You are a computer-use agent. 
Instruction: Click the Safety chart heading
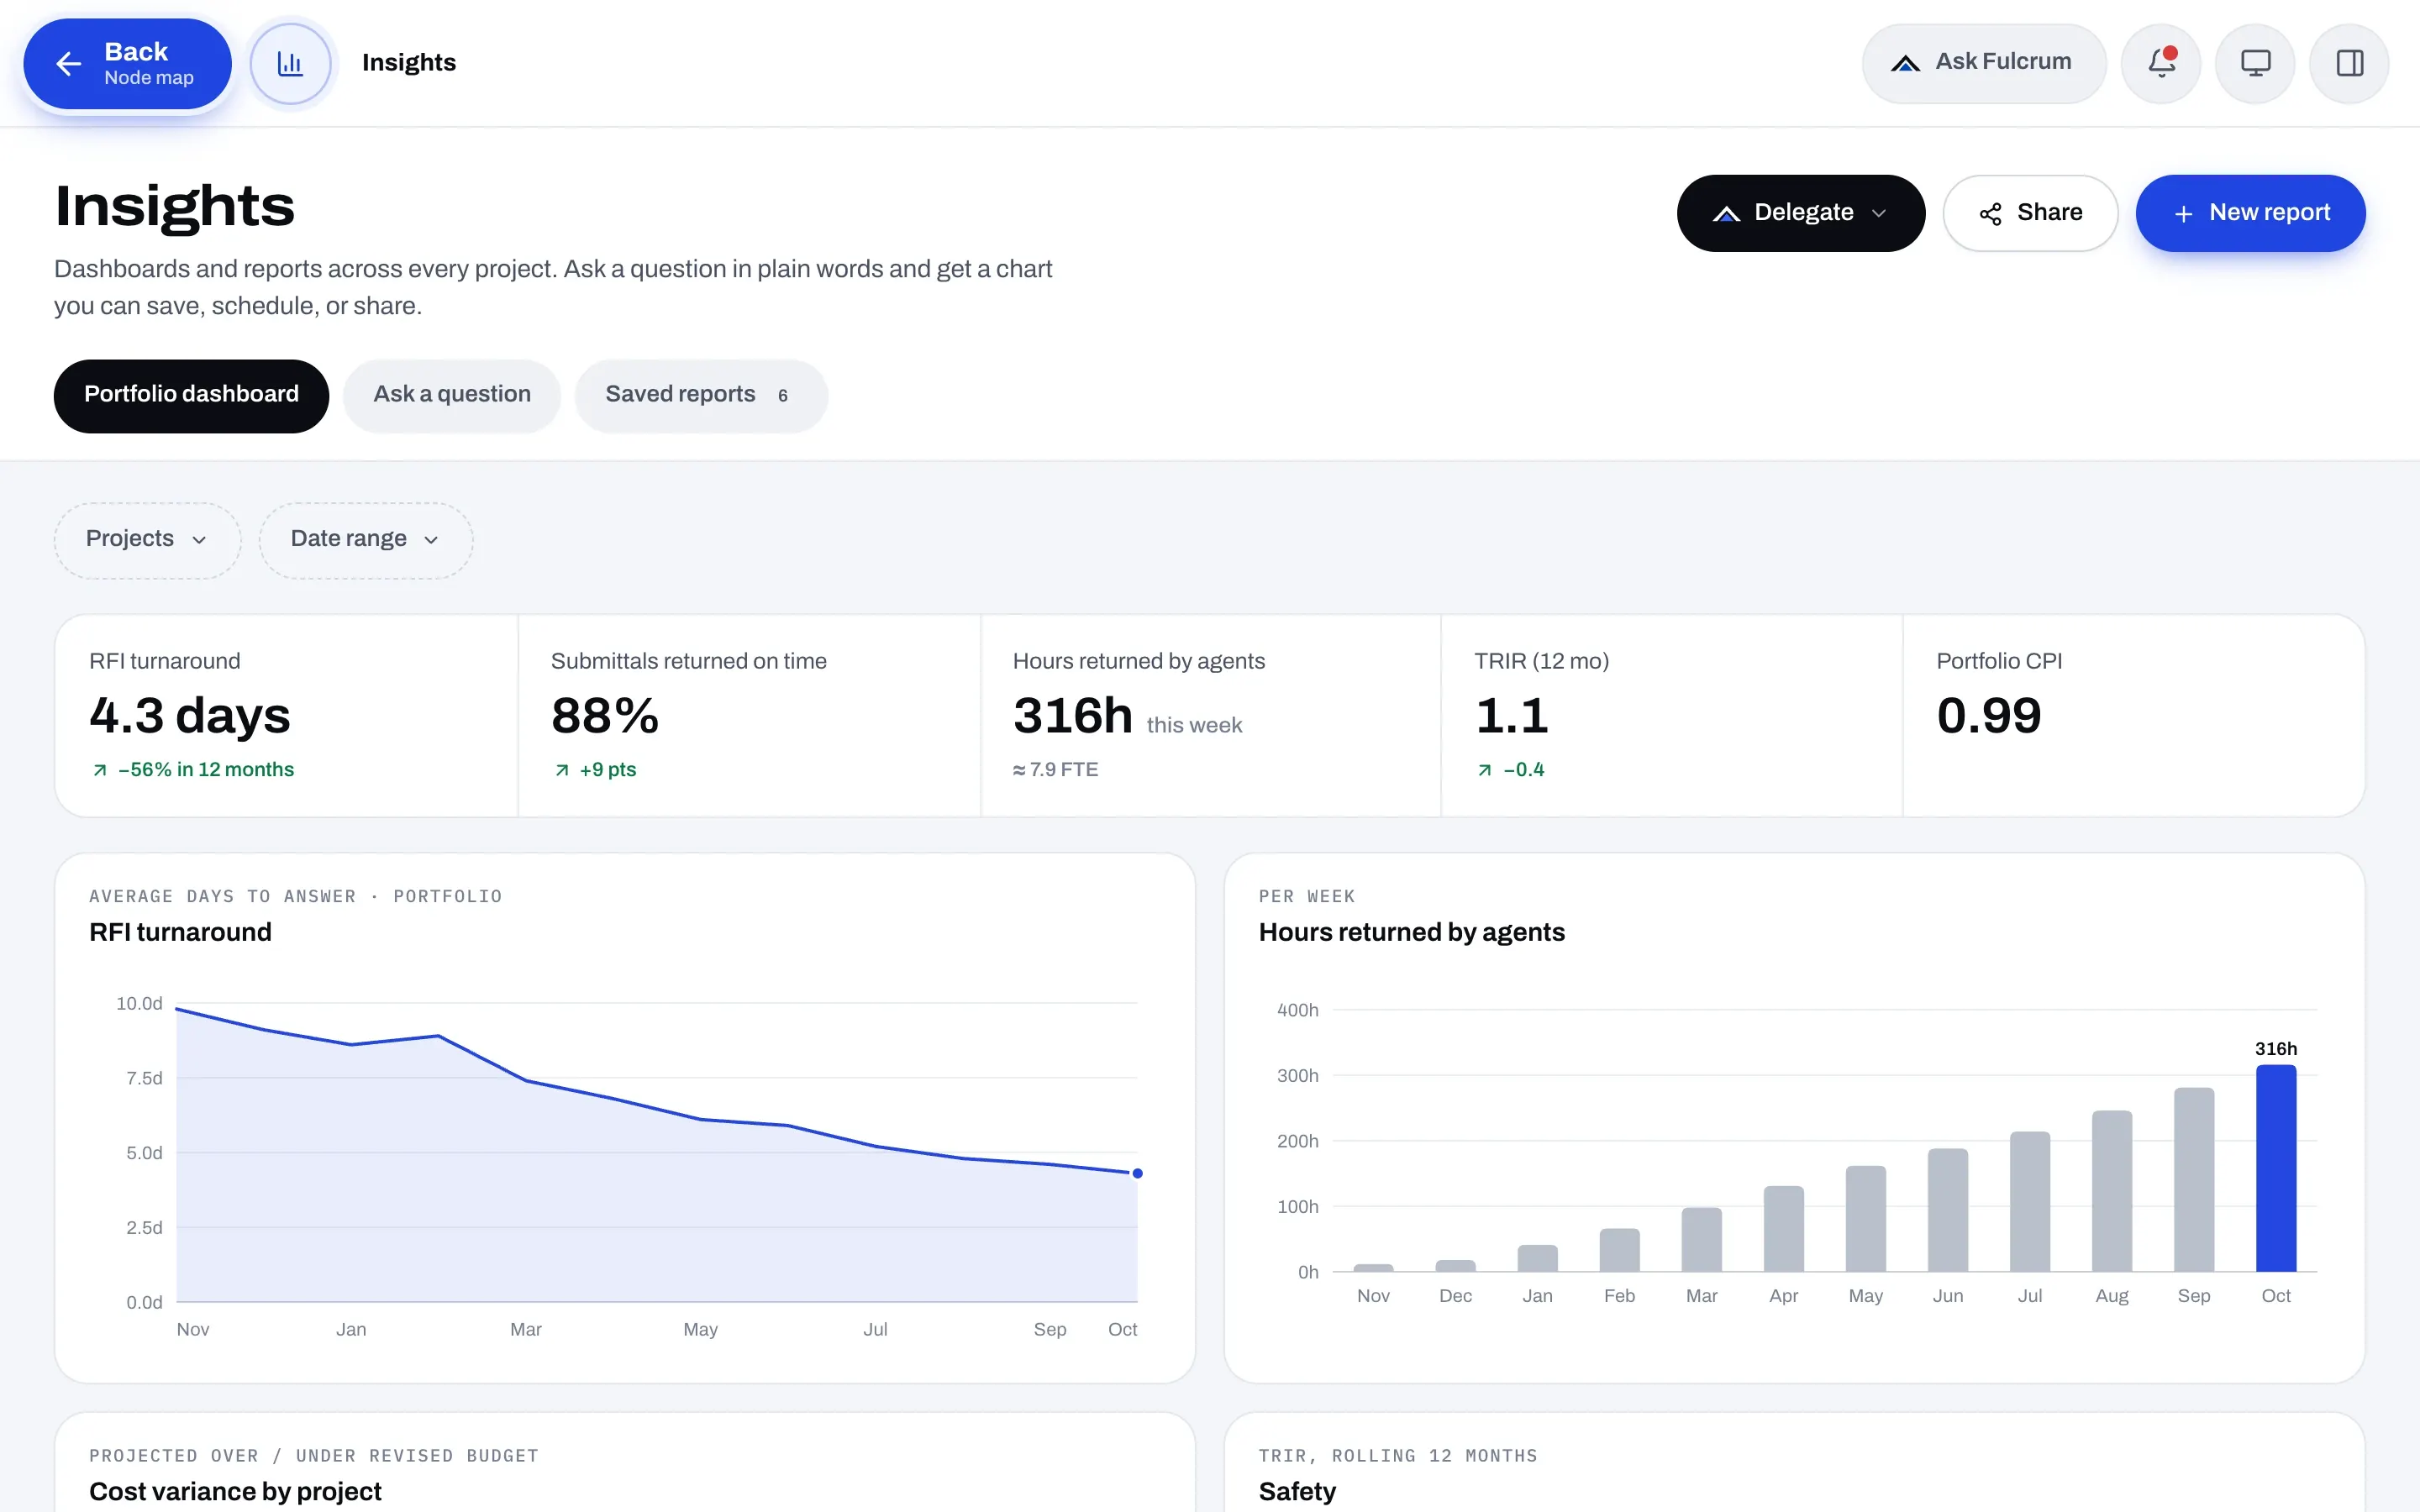click(1297, 1491)
